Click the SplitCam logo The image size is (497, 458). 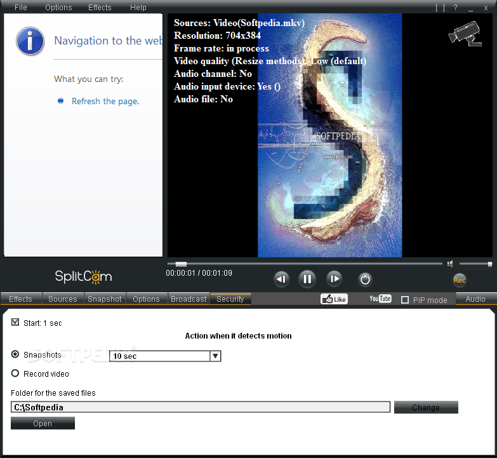[83, 276]
